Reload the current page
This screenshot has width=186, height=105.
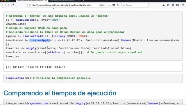(x=12, y=5)
